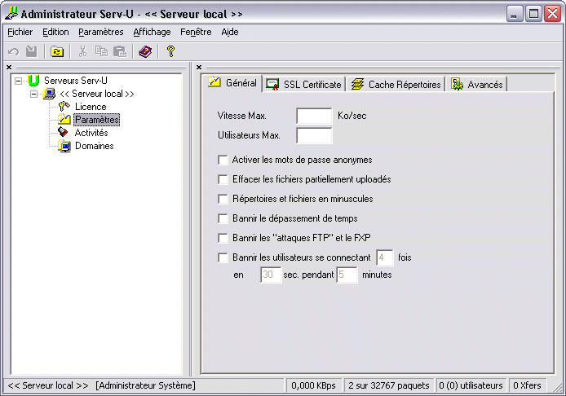Viewport: 566px width, 396px height.
Task: Select Licence in the tree
Action: point(91,107)
